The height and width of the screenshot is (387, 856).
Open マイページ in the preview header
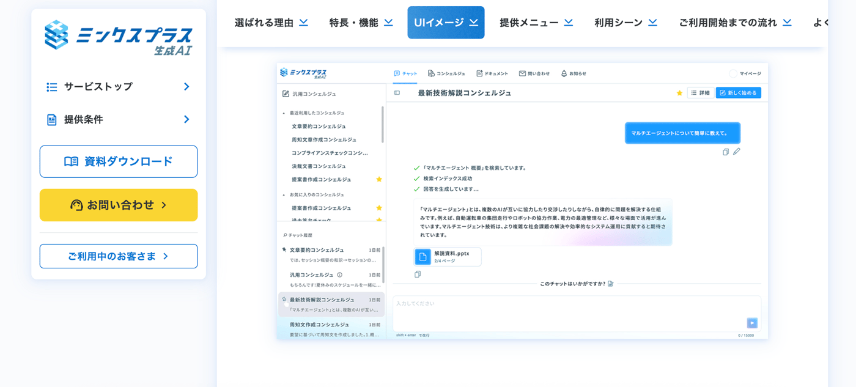(745, 73)
